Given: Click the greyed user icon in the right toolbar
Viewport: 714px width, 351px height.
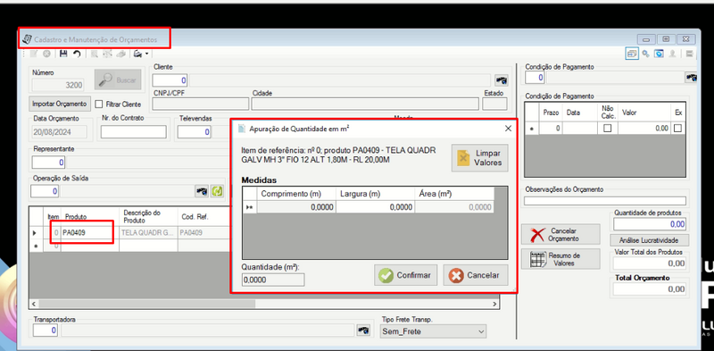Looking at the screenshot, I should click(x=673, y=54).
